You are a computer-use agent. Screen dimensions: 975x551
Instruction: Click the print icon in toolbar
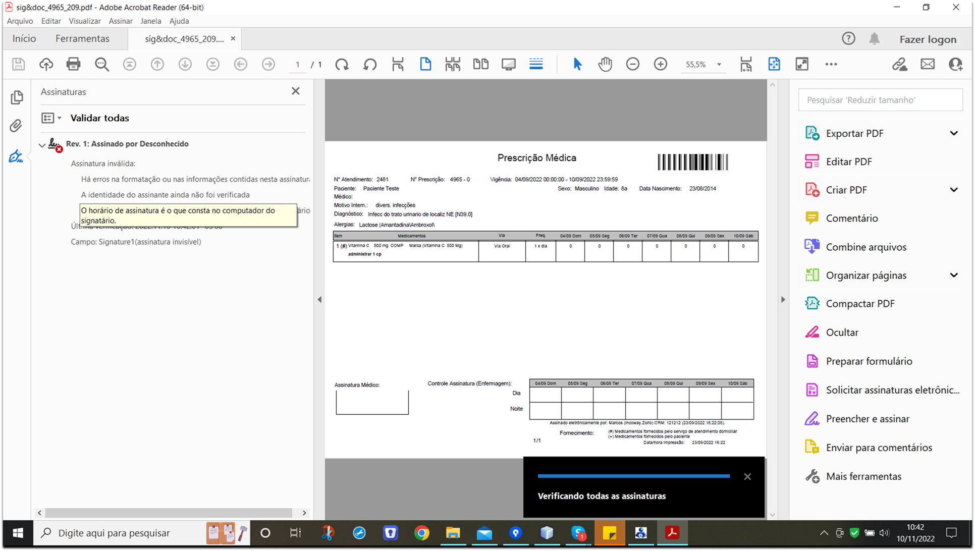click(74, 64)
